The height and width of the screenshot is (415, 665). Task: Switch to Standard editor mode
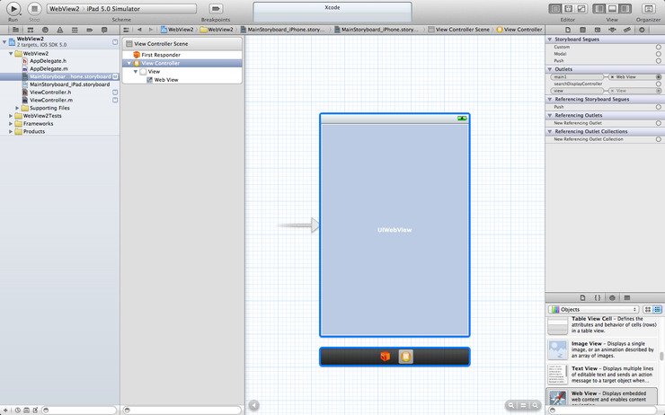(555, 8)
